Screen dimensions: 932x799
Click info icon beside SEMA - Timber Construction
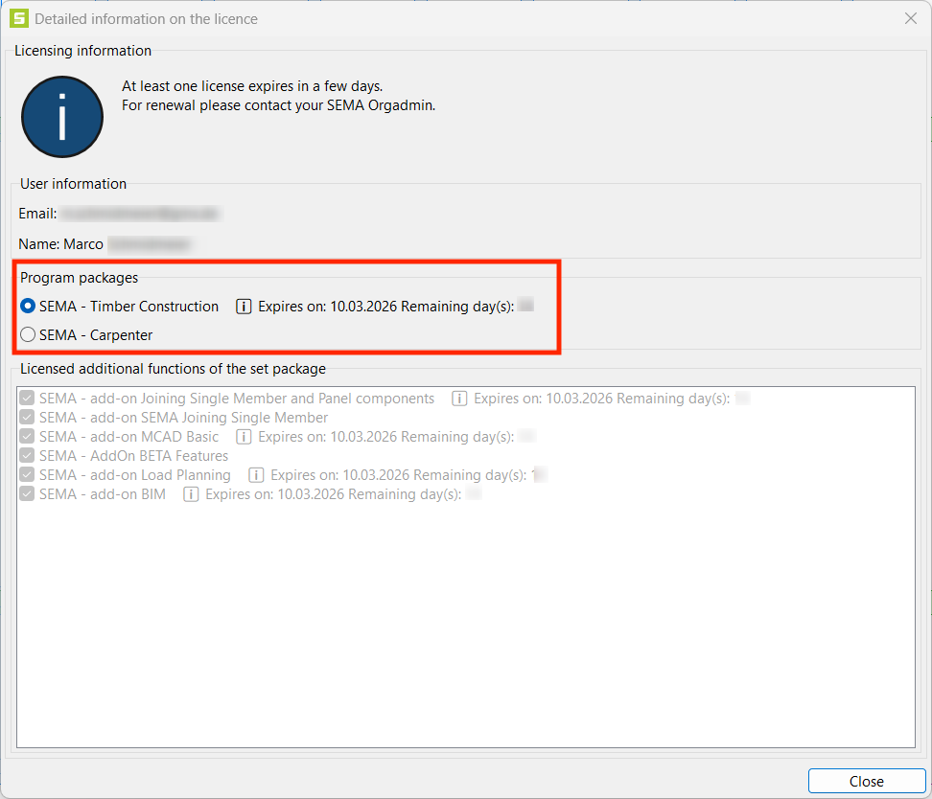click(244, 307)
